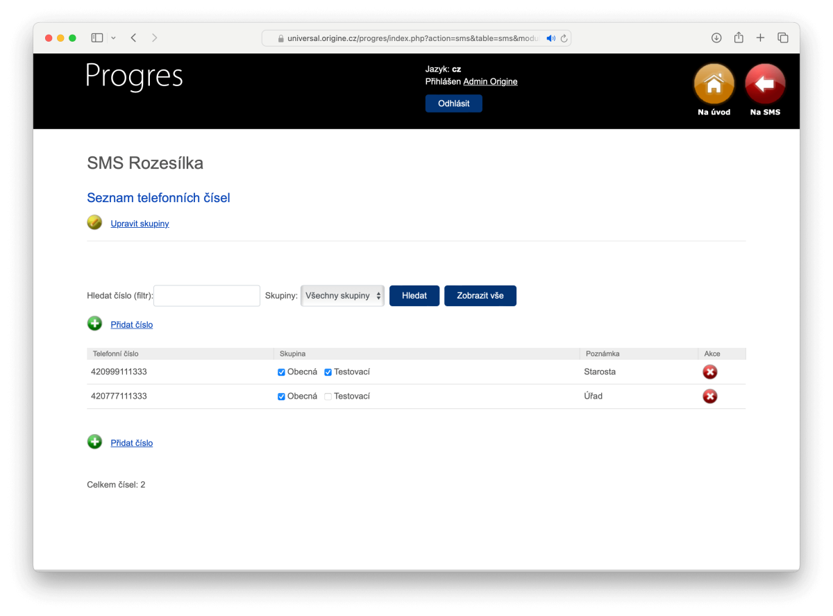Enable Testovací for number 420777111333
Screen dimensions: 833x616
pyautogui.click(x=328, y=397)
